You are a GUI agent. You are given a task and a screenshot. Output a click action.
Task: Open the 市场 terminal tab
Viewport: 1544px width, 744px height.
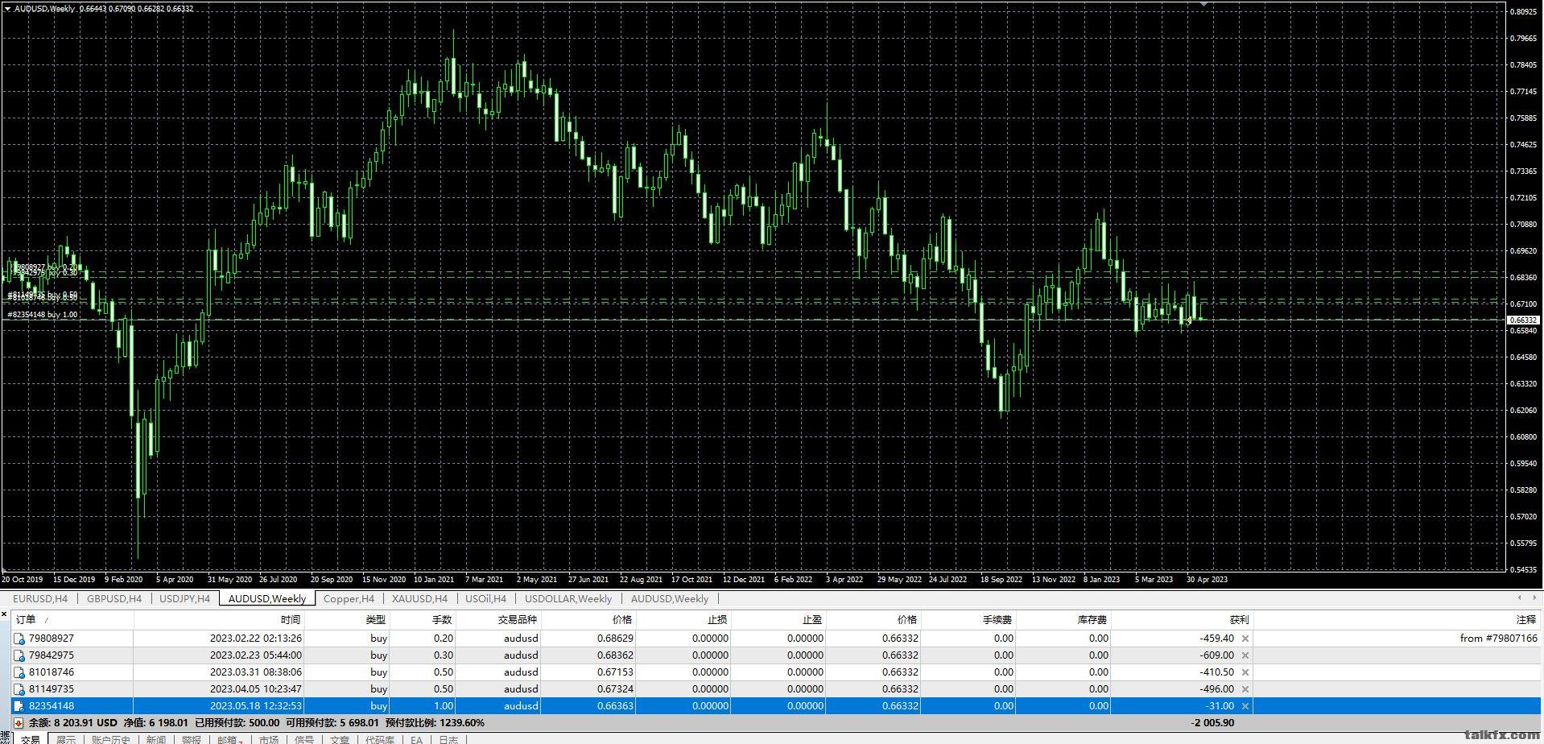[x=269, y=739]
